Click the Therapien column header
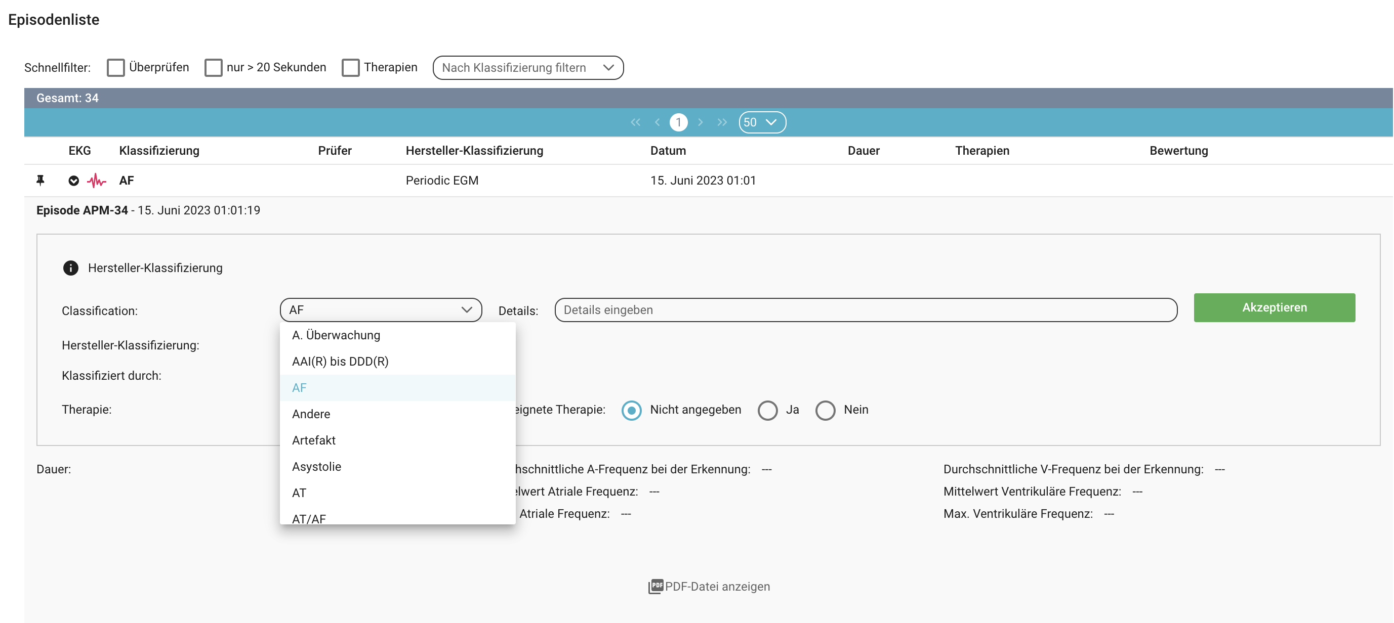 (981, 150)
